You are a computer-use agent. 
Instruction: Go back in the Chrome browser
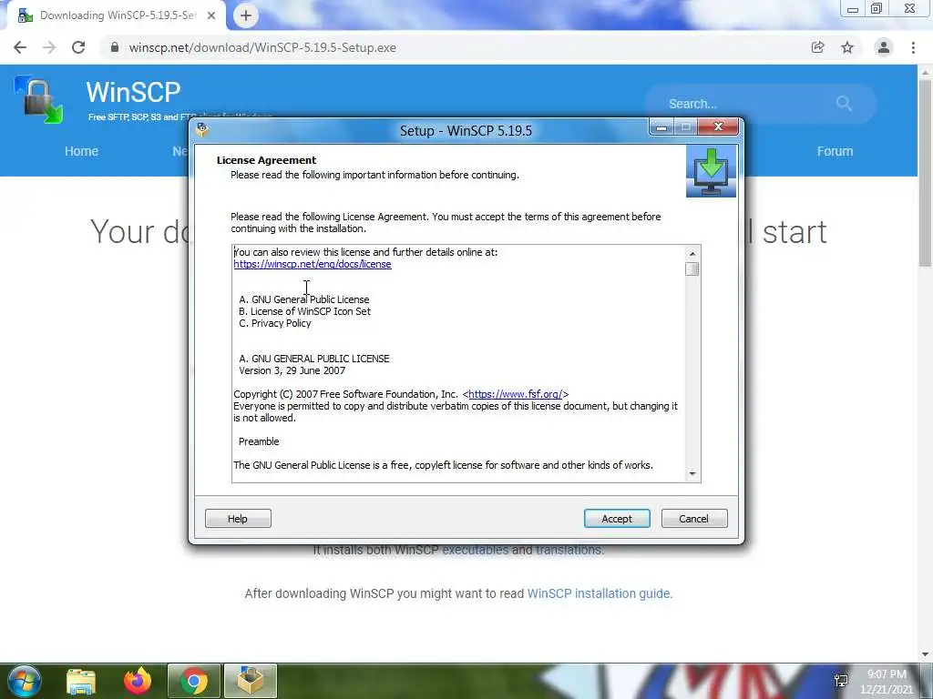tap(20, 47)
